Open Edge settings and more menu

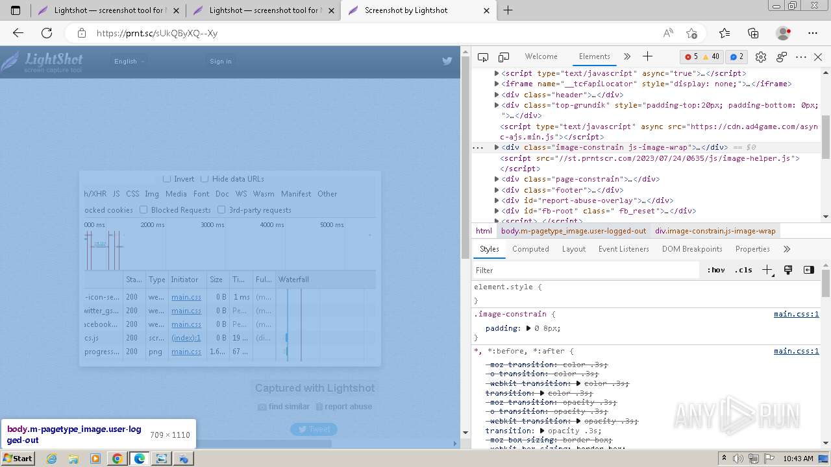tap(813, 33)
